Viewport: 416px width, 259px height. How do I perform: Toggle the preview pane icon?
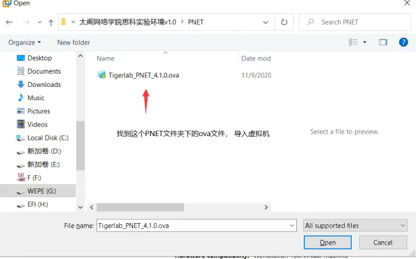click(x=383, y=42)
